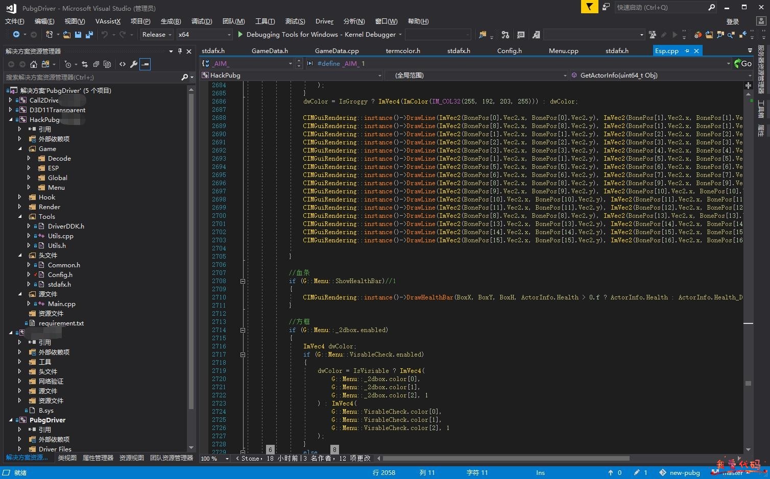Click the Save All icon
Image resolution: width=770 pixels, height=479 pixels.
tap(89, 34)
